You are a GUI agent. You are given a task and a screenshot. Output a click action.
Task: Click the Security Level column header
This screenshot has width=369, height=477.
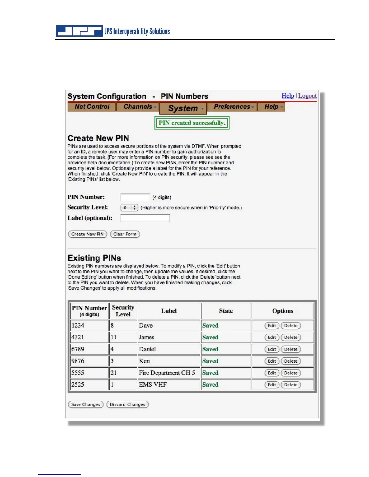pos(123,311)
